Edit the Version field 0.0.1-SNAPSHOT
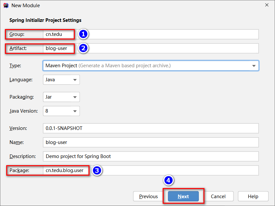 point(151,128)
